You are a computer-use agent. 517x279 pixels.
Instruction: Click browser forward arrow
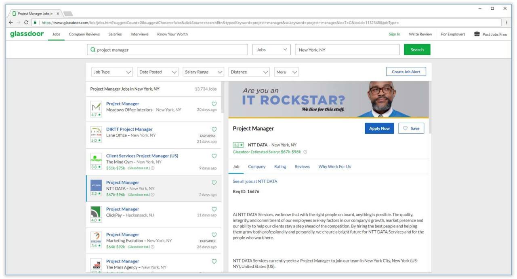(19, 23)
